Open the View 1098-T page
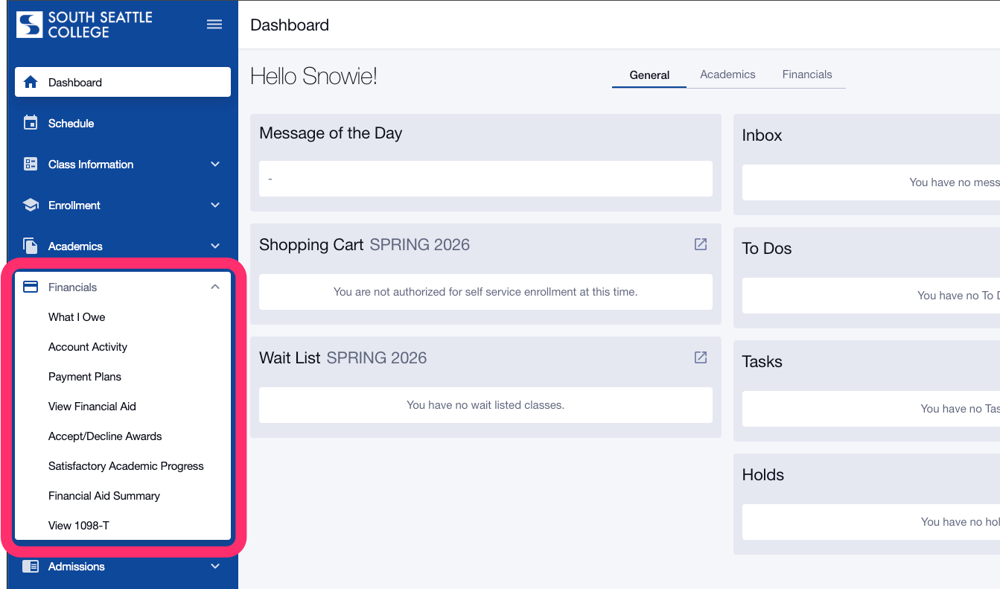Image resolution: width=1000 pixels, height=589 pixels. [79, 525]
